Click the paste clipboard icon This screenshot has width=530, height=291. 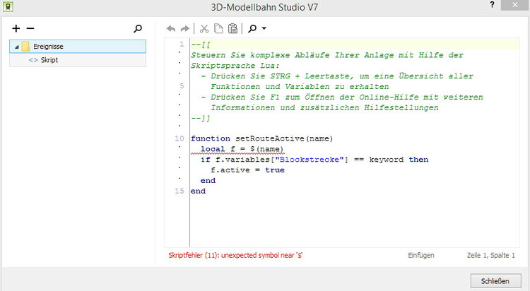pos(232,29)
